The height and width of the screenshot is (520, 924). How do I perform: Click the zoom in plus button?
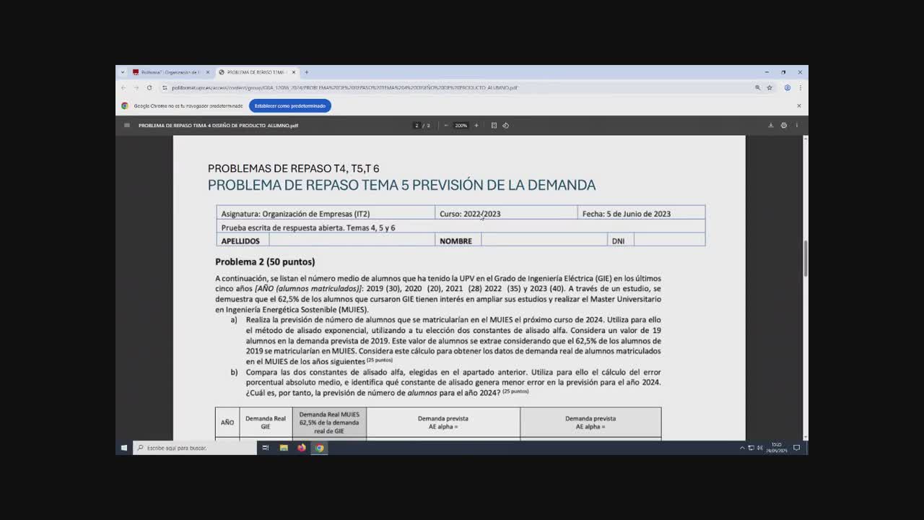[476, 126]
